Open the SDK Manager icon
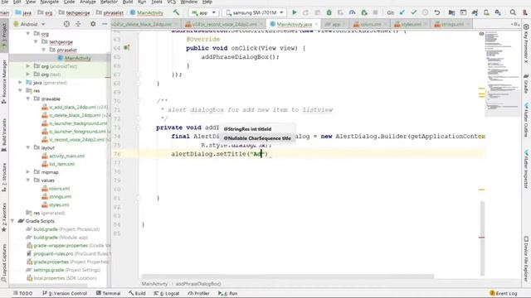The height and width of the screenshot is (298, 531). click(x=498, y=12)
